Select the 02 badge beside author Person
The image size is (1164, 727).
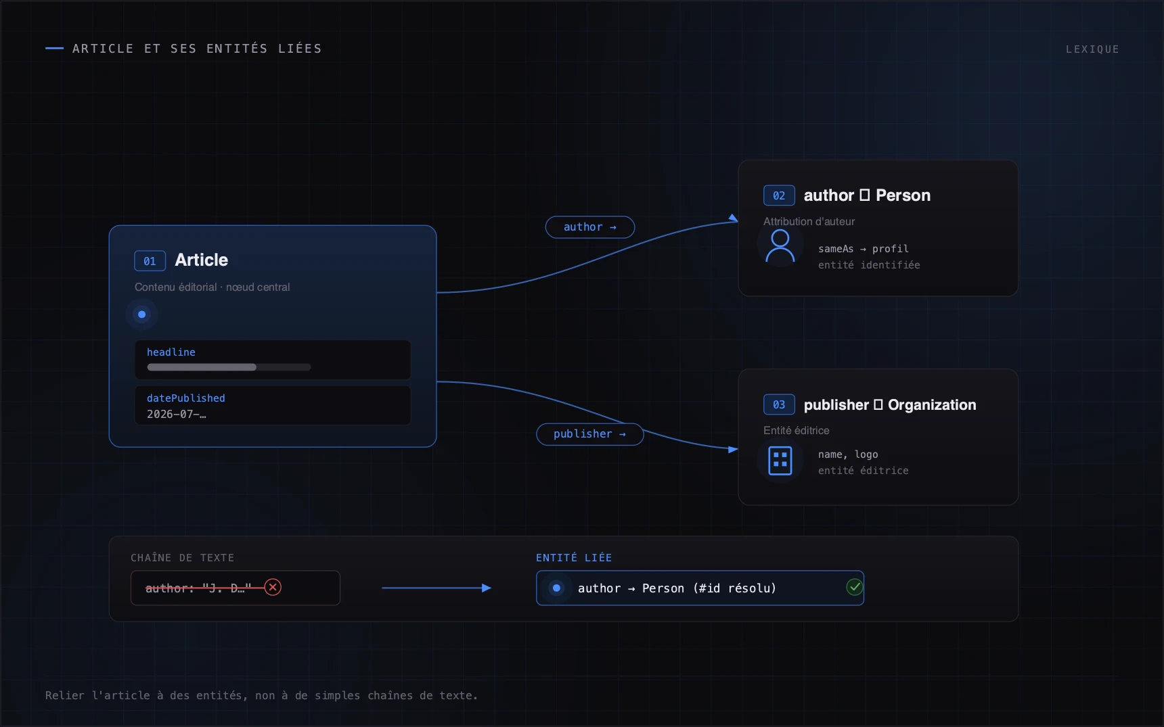[x=779, y=195]
